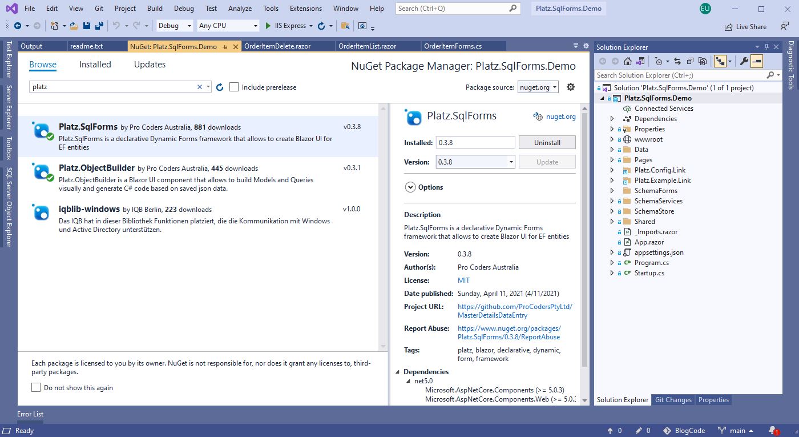Screen dimensions: 799x437
Task: Open the GitHub Project URL link
Action: point(515,311)
